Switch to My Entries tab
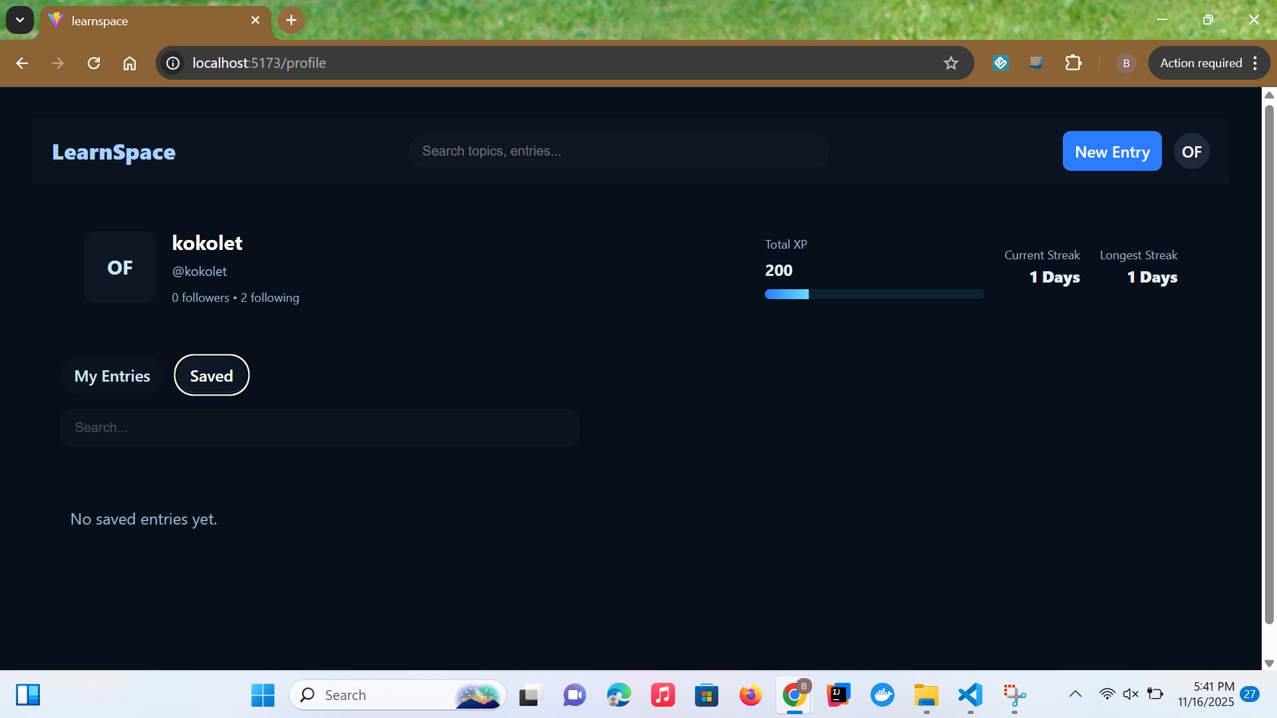Screen dimensions: 1277x718 tap(112, 376)
